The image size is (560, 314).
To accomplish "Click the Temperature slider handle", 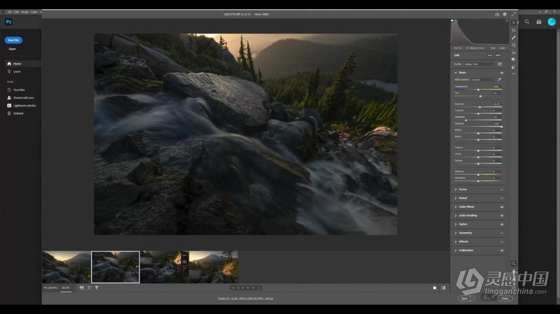I will (x=478, y=90).
